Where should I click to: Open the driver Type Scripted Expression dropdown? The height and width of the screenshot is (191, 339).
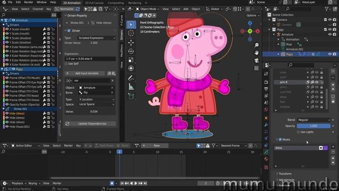tap(96, 38)
